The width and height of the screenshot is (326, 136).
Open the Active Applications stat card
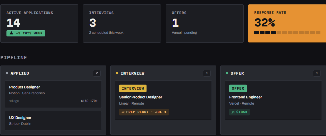point(39,23)
